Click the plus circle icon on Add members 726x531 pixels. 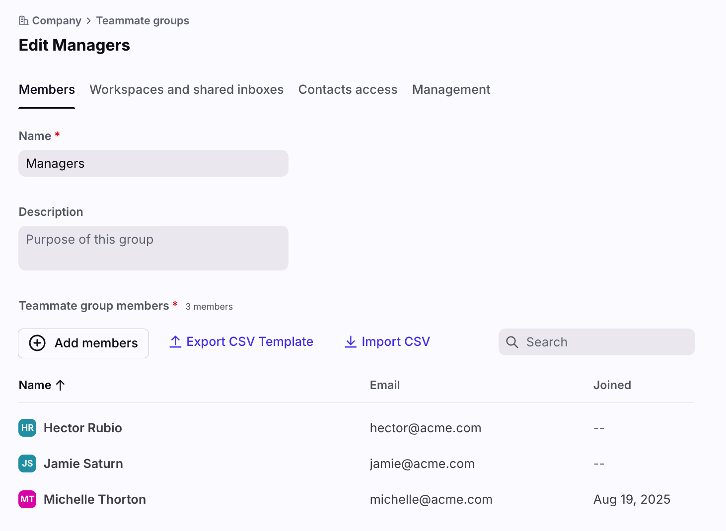(x=37, y=343)
